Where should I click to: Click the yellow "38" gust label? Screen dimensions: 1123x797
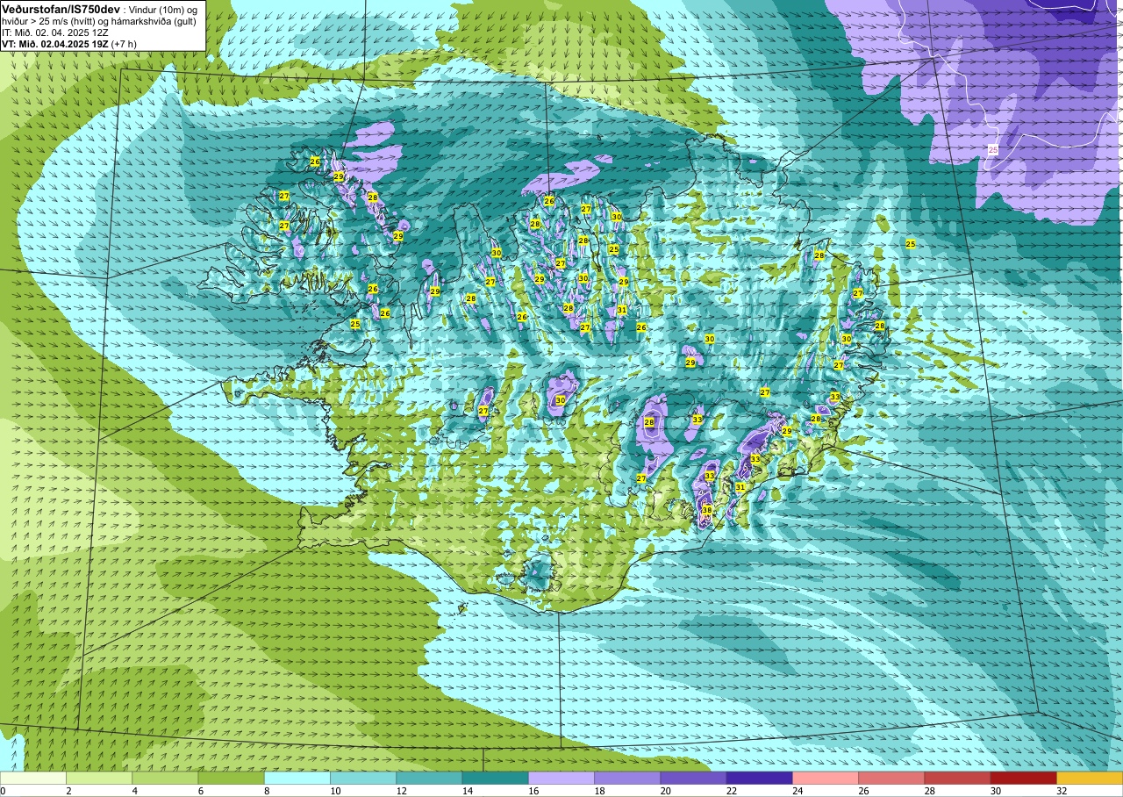[707, 510]
